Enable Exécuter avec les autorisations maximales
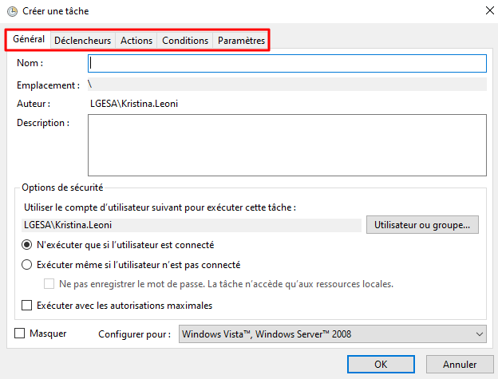 (27, 305)
